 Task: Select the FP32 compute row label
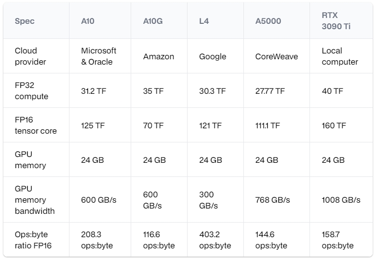32,91
